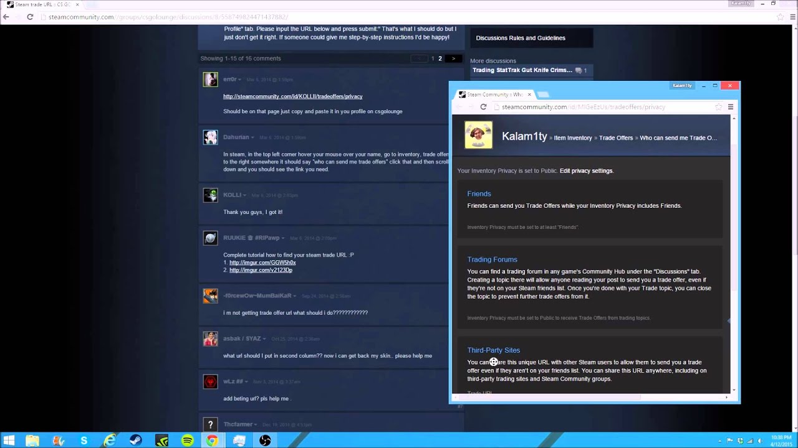Open Spotify from the taskbar

pyautogui.click(x=187, y=441)
